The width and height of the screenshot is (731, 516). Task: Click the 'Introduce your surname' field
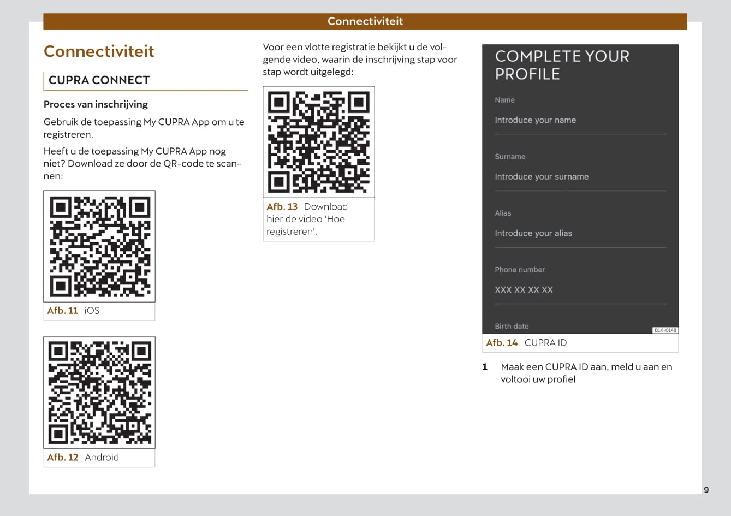542,177
